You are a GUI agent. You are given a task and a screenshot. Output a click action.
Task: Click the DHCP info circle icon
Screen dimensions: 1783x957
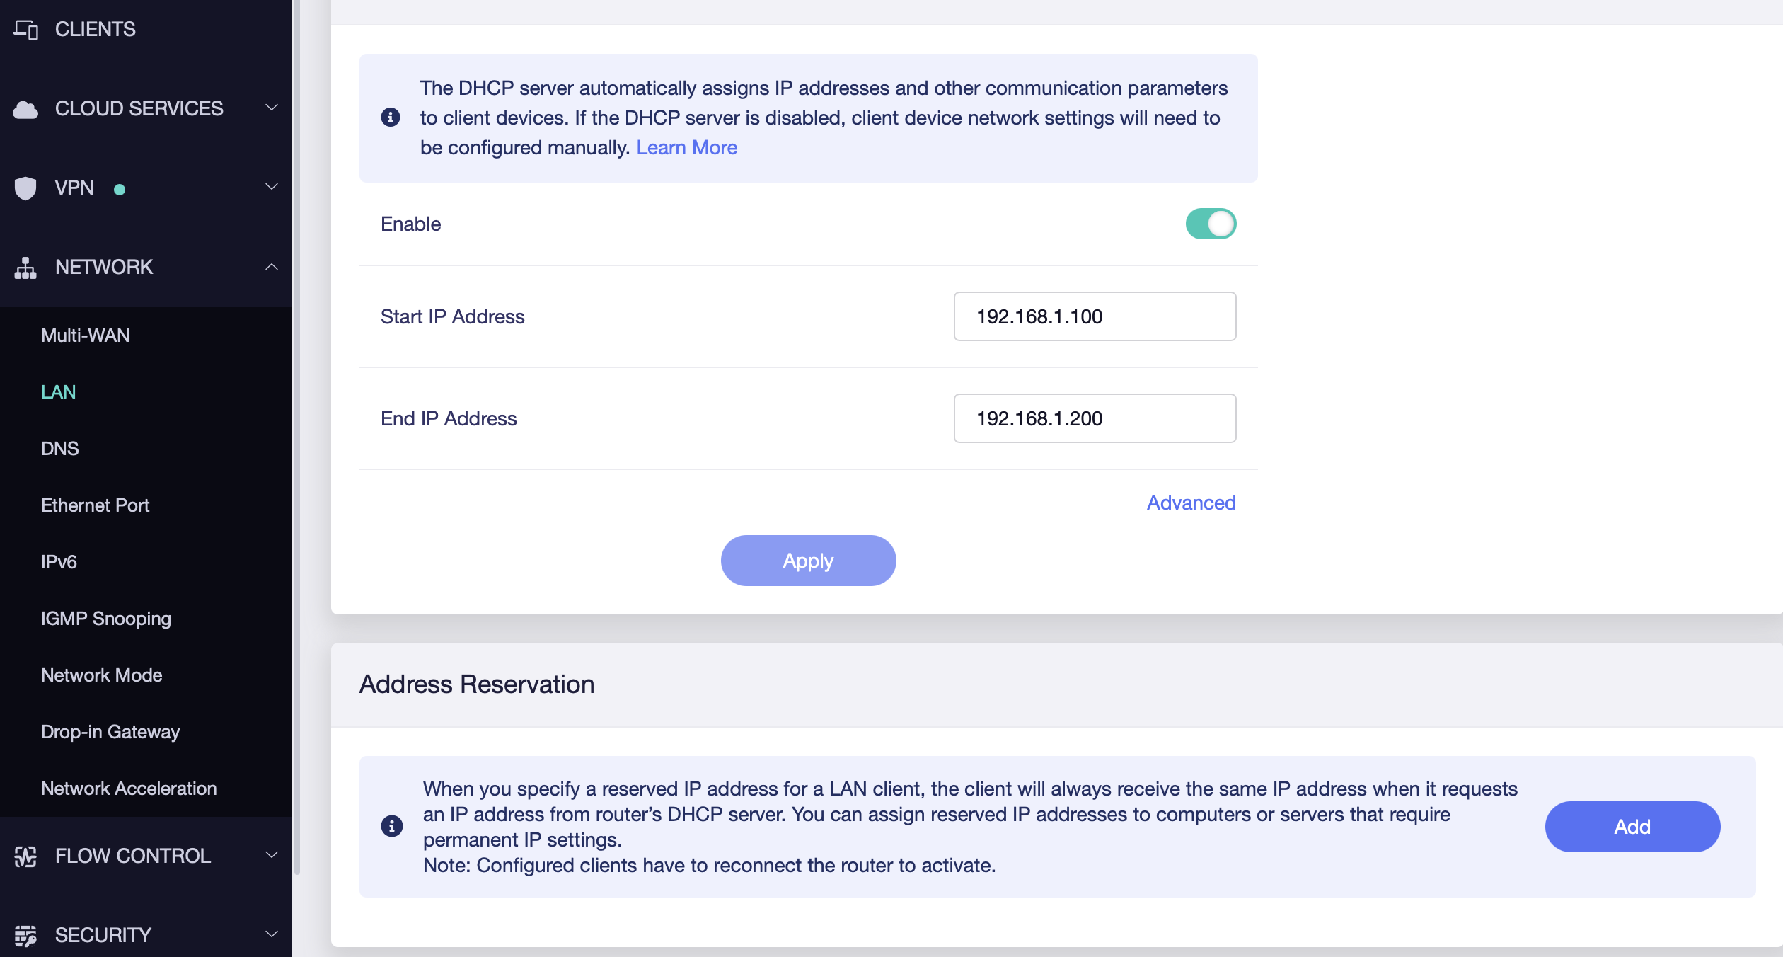tap(391, 118)
